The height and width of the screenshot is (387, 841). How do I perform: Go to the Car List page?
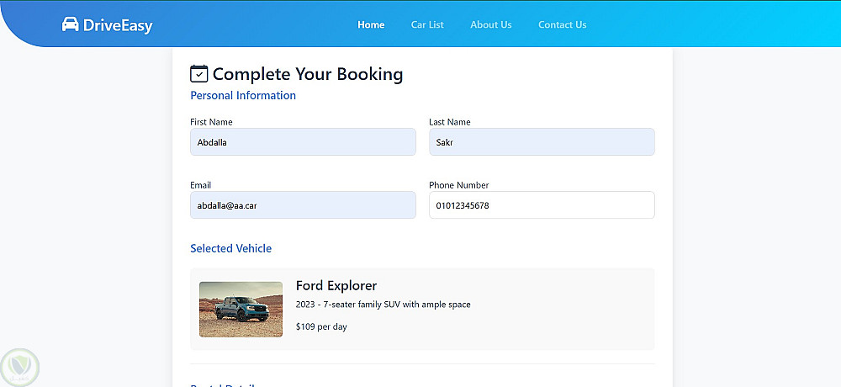427,24
